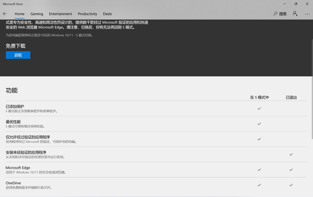The height and width of the screenshot is (197, 313).
Task: Click the 在 S 模式中 column header
Action: (x=259, y=97)
